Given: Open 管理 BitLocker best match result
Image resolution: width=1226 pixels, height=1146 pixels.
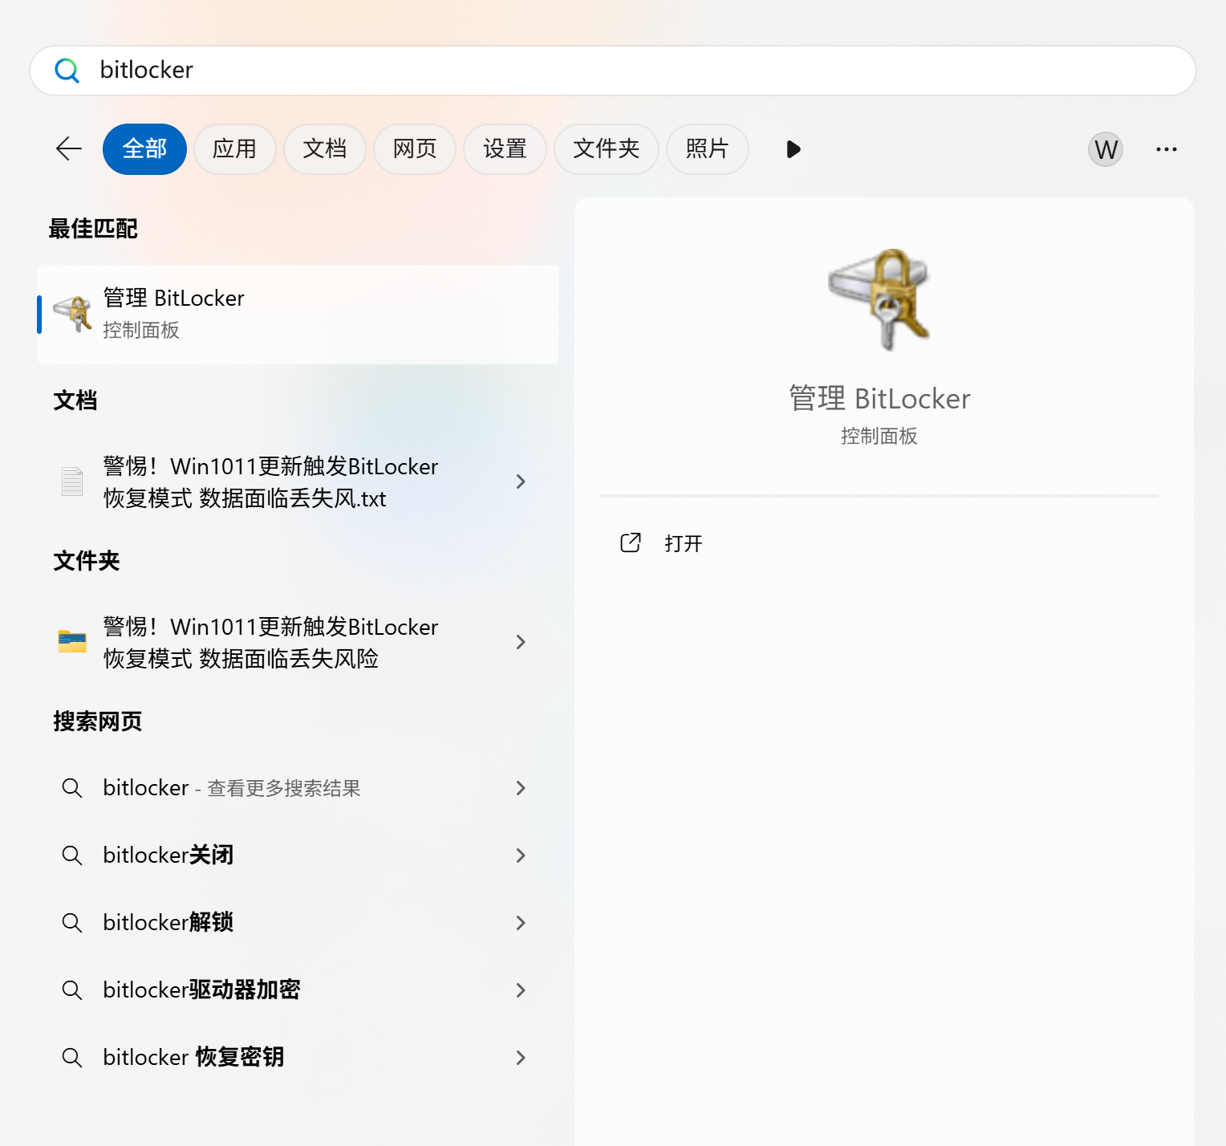Looking at the screenshot, I should [x=298, y=315].
